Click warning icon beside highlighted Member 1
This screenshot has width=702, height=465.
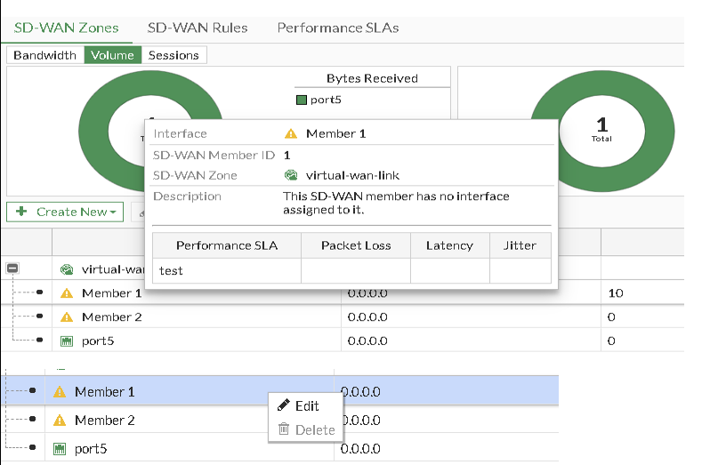[60, 392]
